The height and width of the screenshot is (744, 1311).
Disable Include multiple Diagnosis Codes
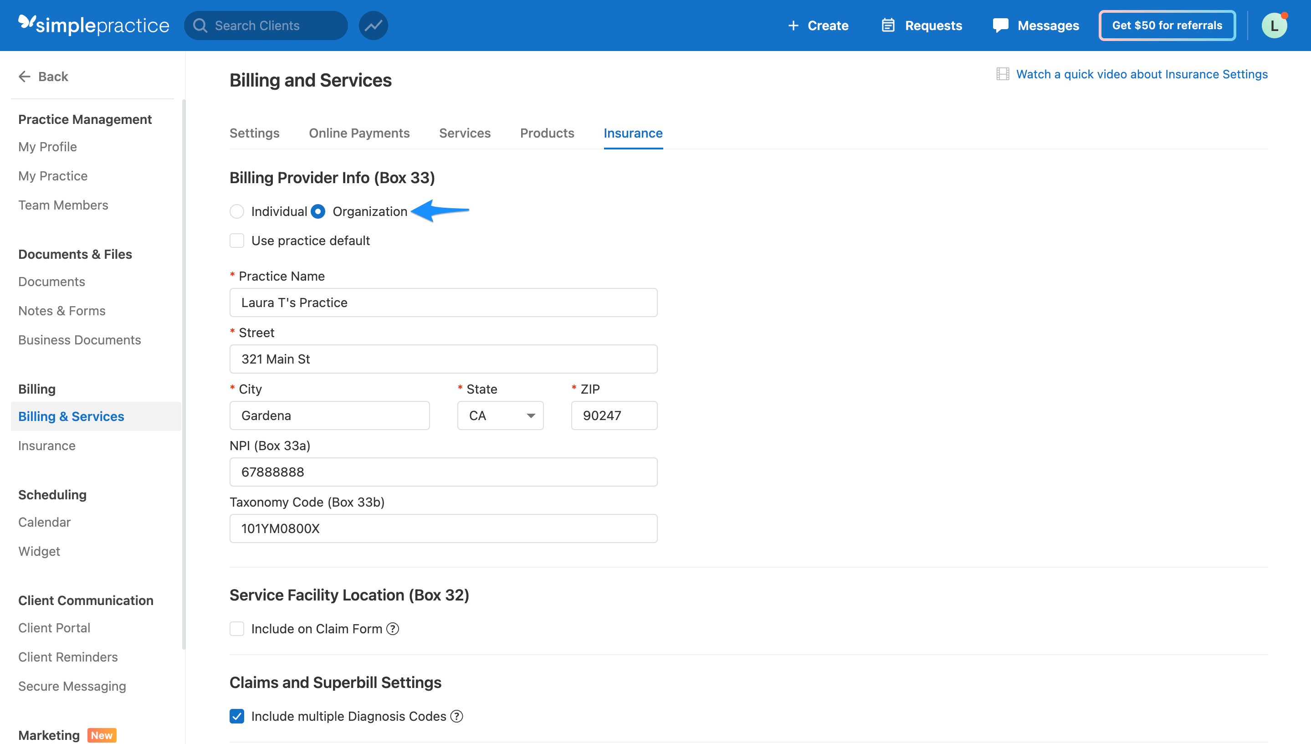tap(236, 716)
